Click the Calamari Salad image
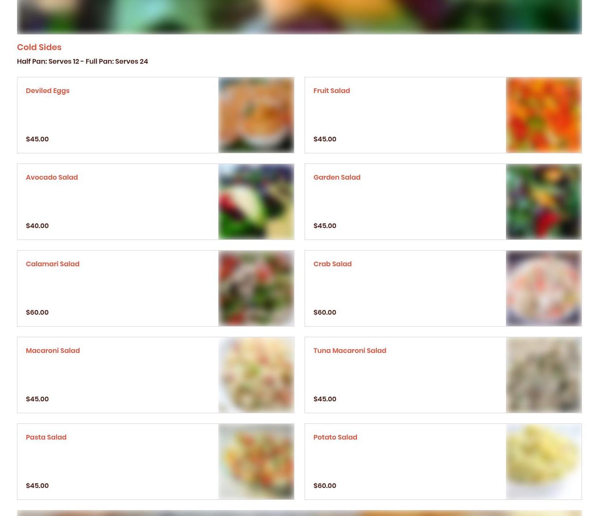Screen dimensions: 599x516 (256, 288)
